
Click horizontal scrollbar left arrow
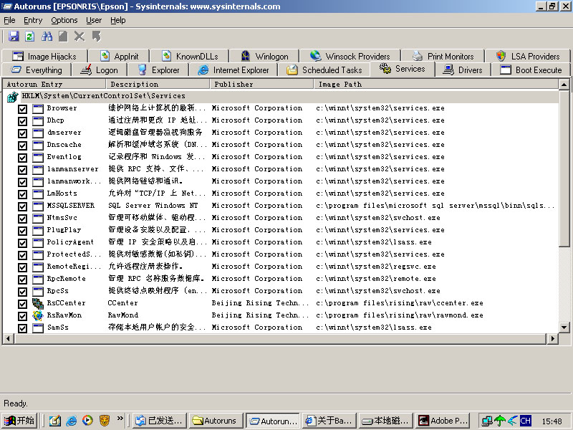[x=8, y=338]
